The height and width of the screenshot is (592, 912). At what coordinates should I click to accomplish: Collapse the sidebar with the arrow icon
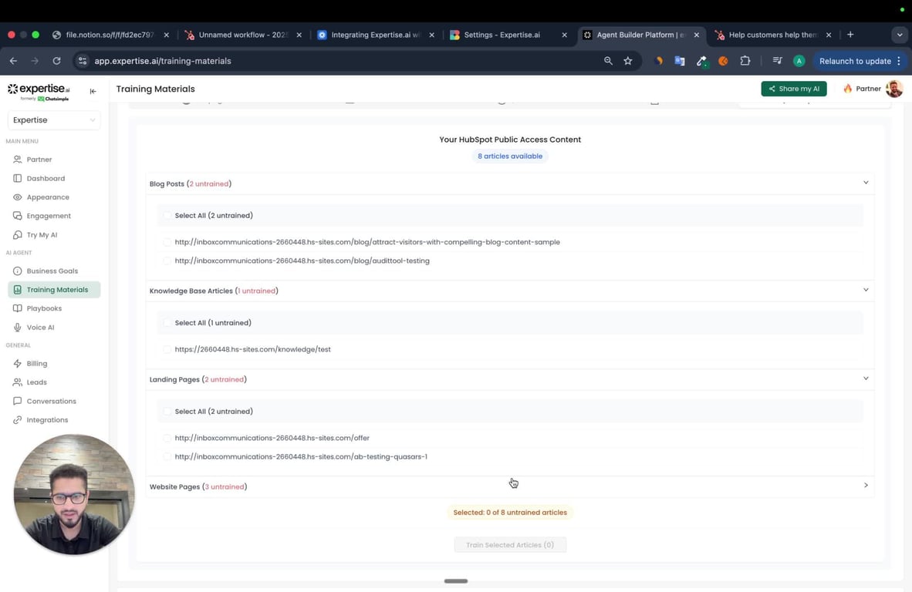coord(93,91)
